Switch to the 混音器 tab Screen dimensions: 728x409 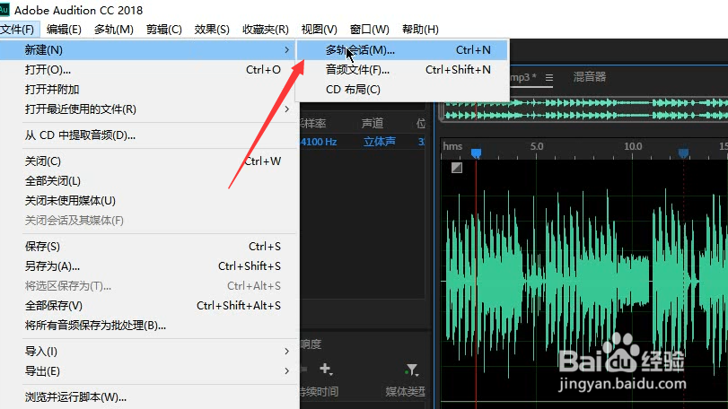[x=590, y=77]
